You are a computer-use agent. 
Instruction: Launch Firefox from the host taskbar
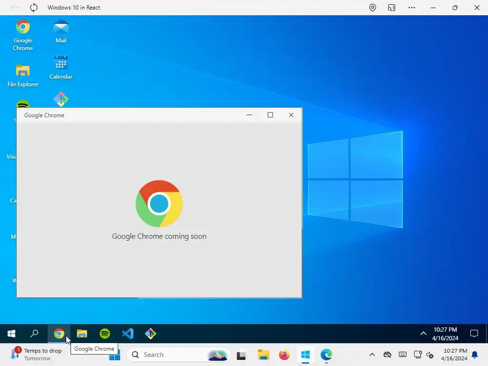coord(284,355)
